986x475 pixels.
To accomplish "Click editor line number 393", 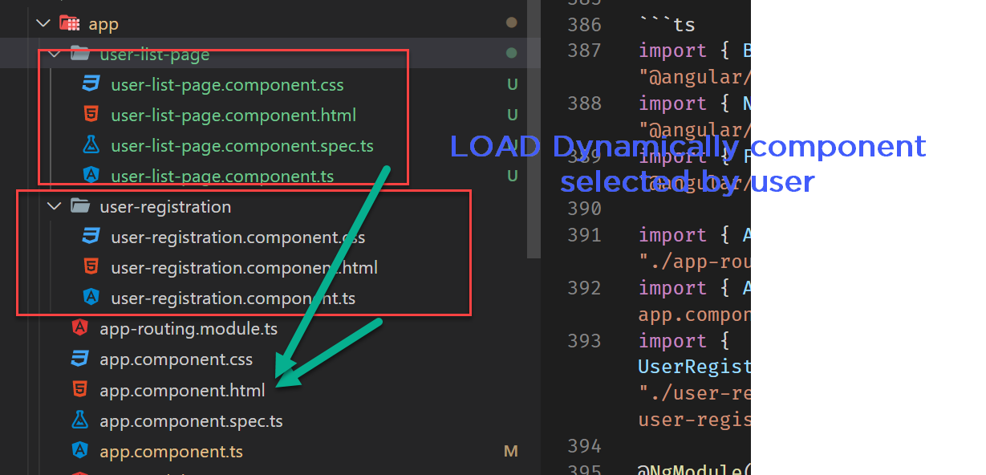I will (x=584, y=341).
